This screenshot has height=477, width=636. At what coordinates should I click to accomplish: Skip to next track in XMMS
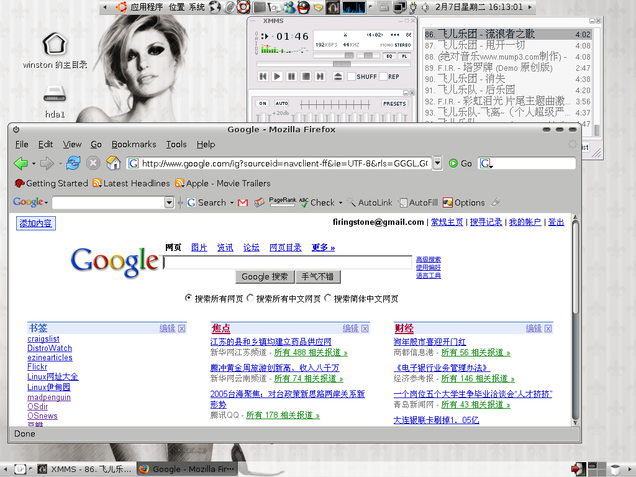coord(320,76)
